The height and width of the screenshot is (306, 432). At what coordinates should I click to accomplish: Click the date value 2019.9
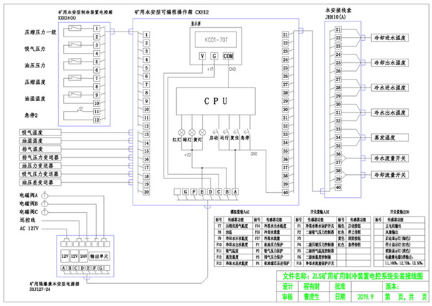[x=365, y=297]
